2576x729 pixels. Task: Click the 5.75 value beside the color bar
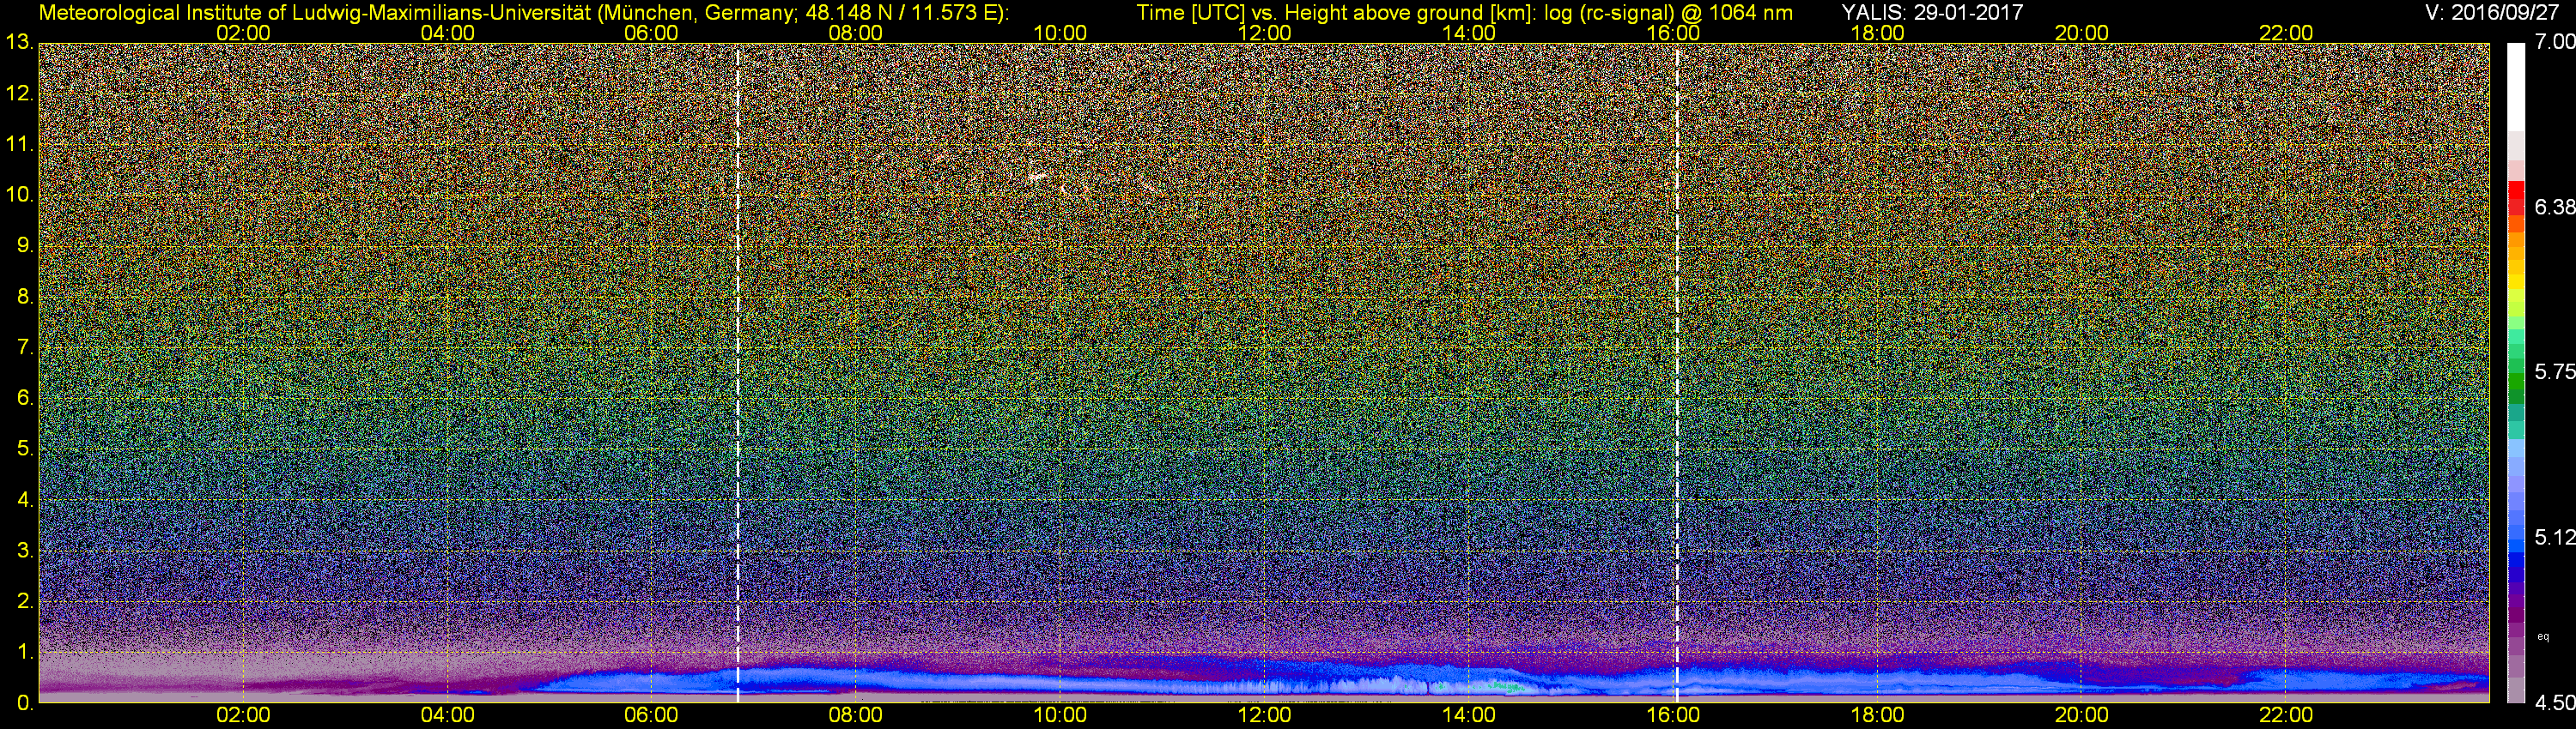click(x=2555, y=372)
